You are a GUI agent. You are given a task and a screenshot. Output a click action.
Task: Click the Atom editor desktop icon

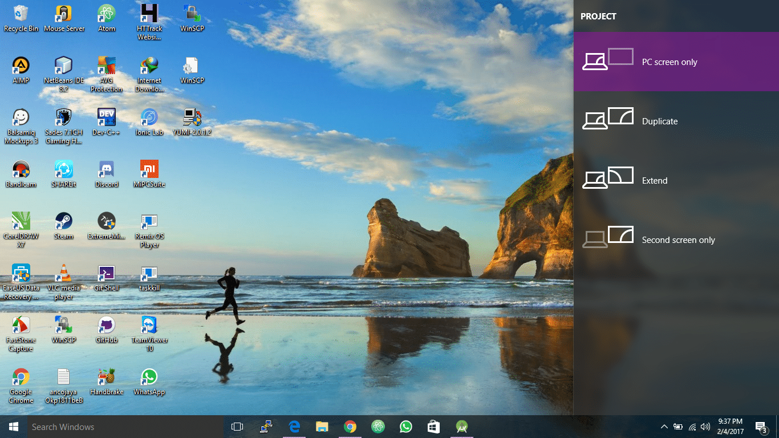107,18
